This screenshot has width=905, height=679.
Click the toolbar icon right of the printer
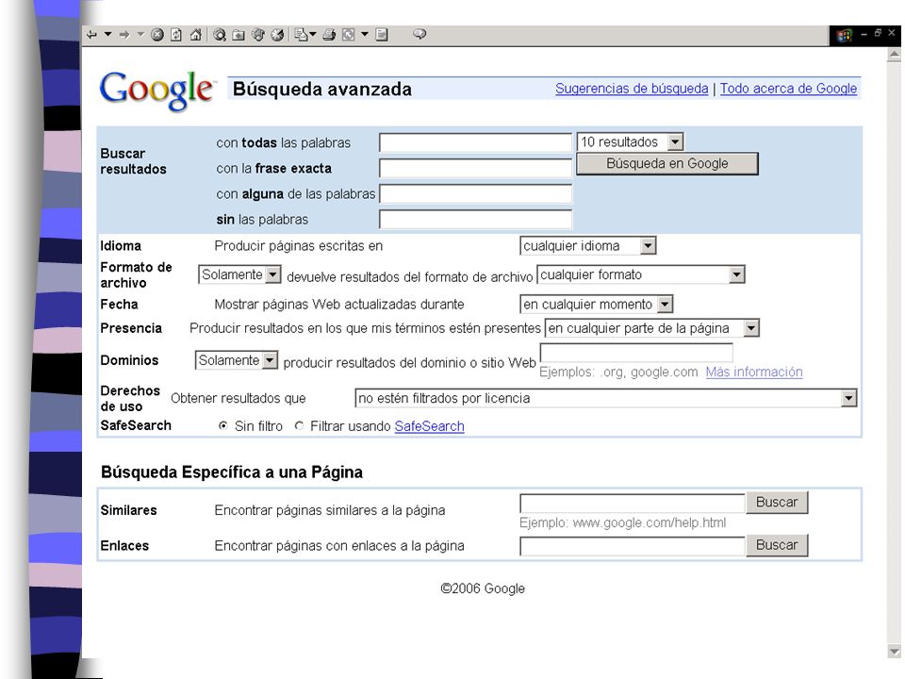tap(348, 35)
